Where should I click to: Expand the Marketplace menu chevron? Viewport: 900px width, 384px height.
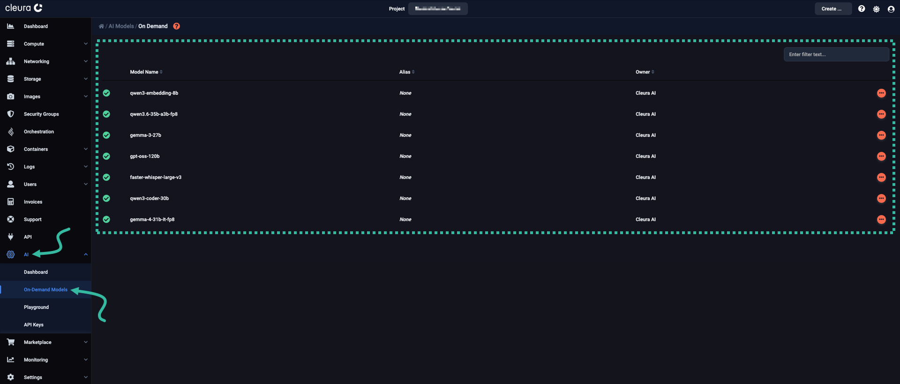click(86, 342)
